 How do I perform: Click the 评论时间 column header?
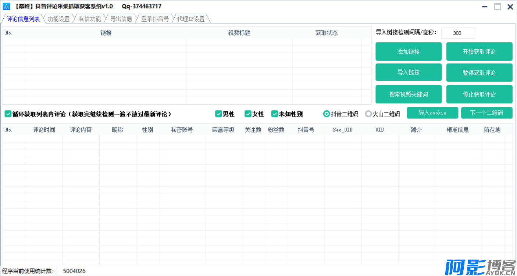[44, 130]
